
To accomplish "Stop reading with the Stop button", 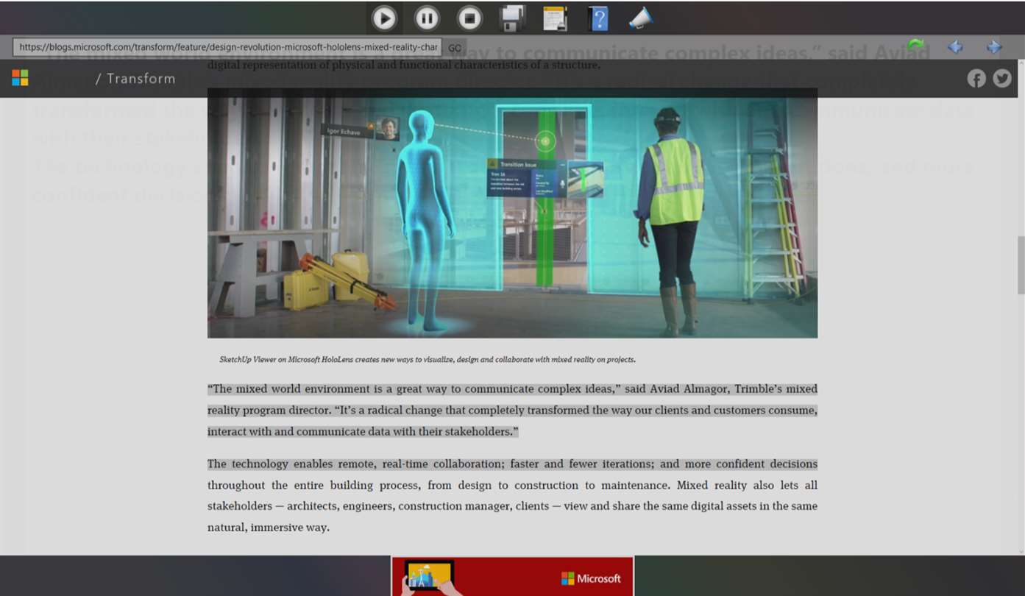I will coord(469,18).
